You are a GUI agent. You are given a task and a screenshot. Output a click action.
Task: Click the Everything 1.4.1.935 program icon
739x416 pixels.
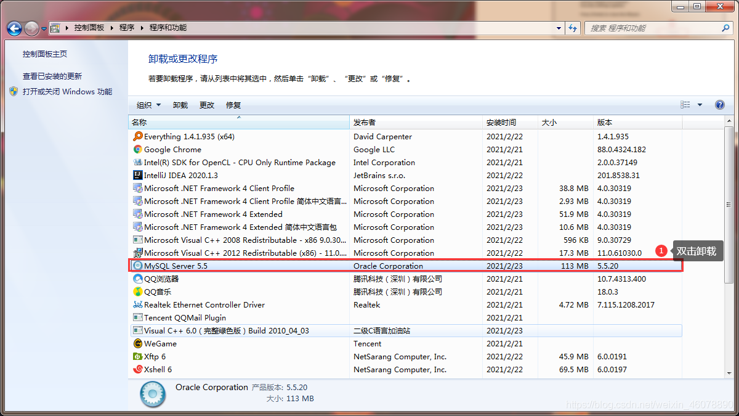(138, 137)
